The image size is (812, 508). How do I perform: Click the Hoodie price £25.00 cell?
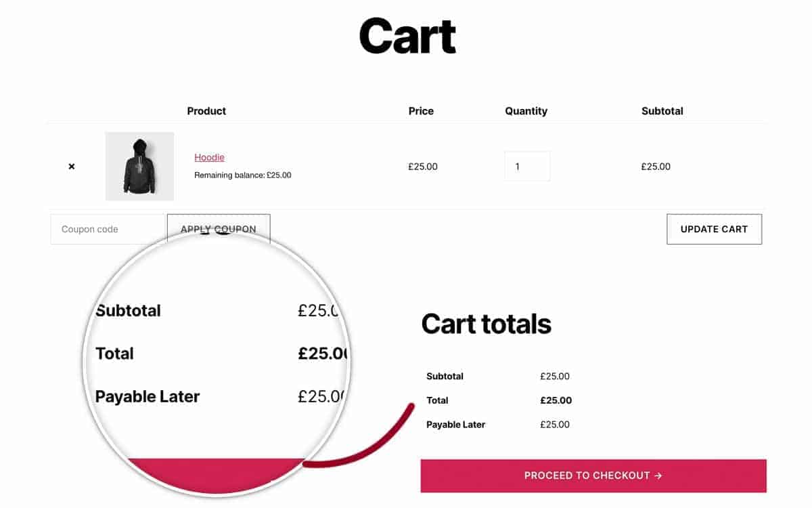(423, 167)
